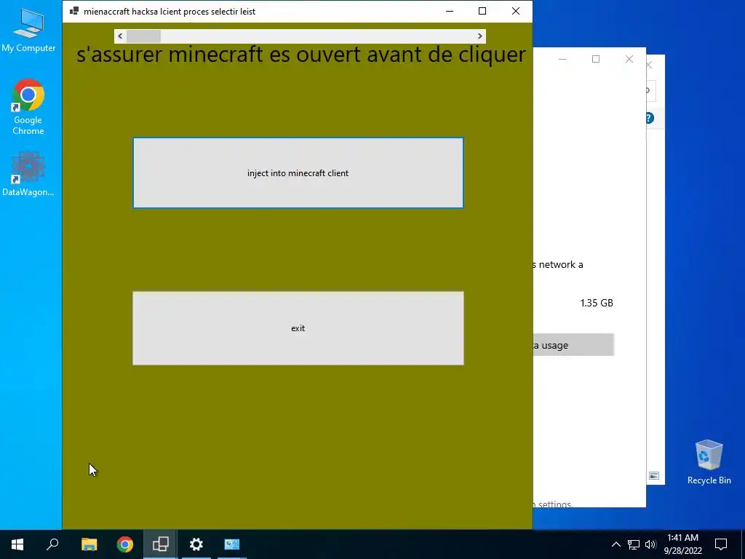This screenshot has width=745, height=559.
Task: Click the 1.35 GB usage value
Action: (x=597, y=303)
